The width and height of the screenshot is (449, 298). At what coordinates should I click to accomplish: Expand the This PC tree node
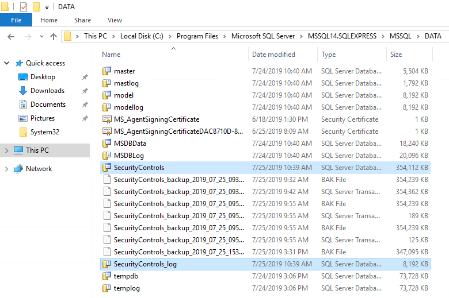(7, 150)
